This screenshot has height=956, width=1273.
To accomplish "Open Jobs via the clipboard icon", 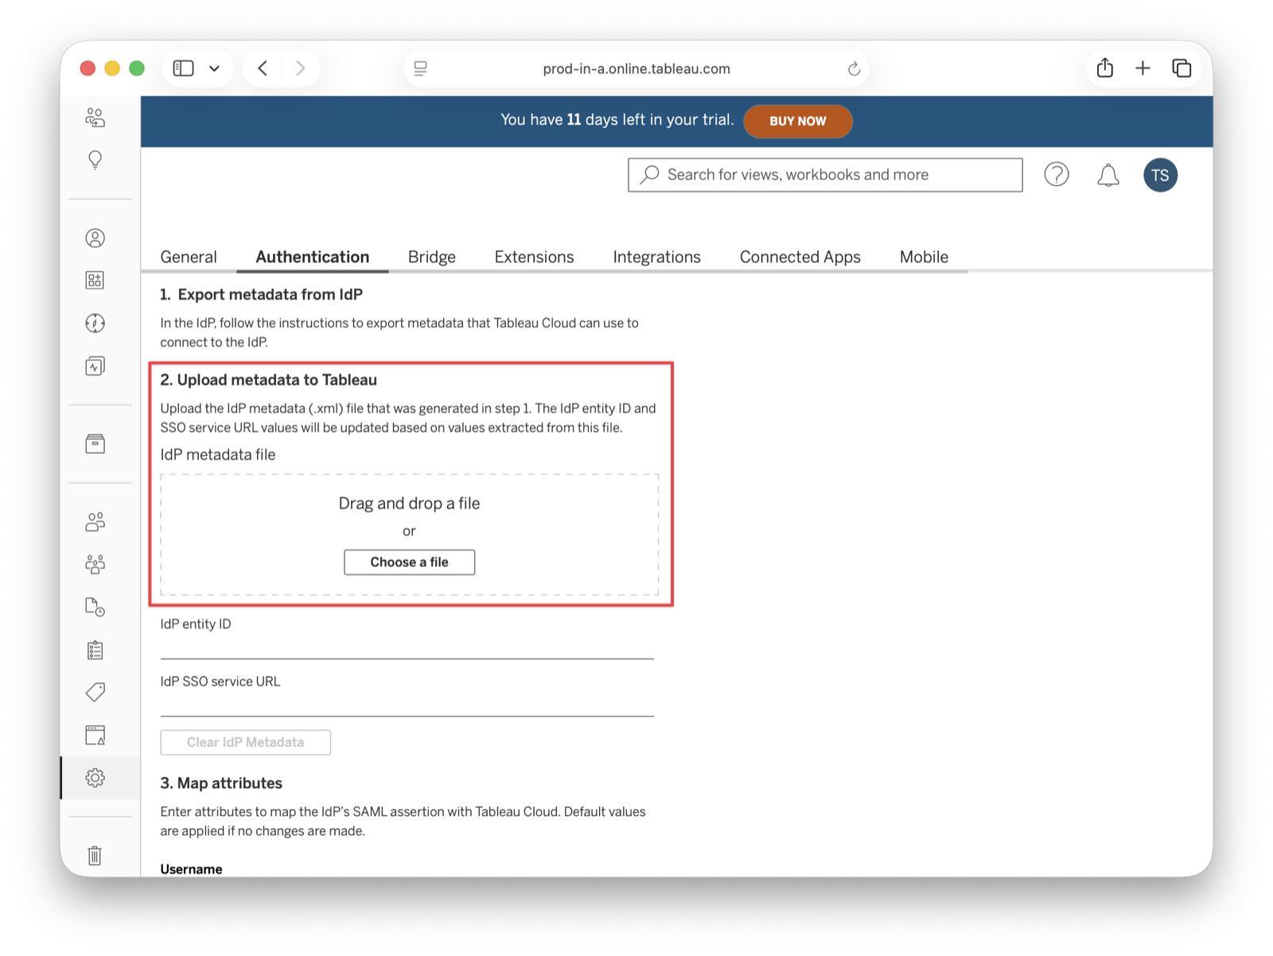I will (95, 650).
